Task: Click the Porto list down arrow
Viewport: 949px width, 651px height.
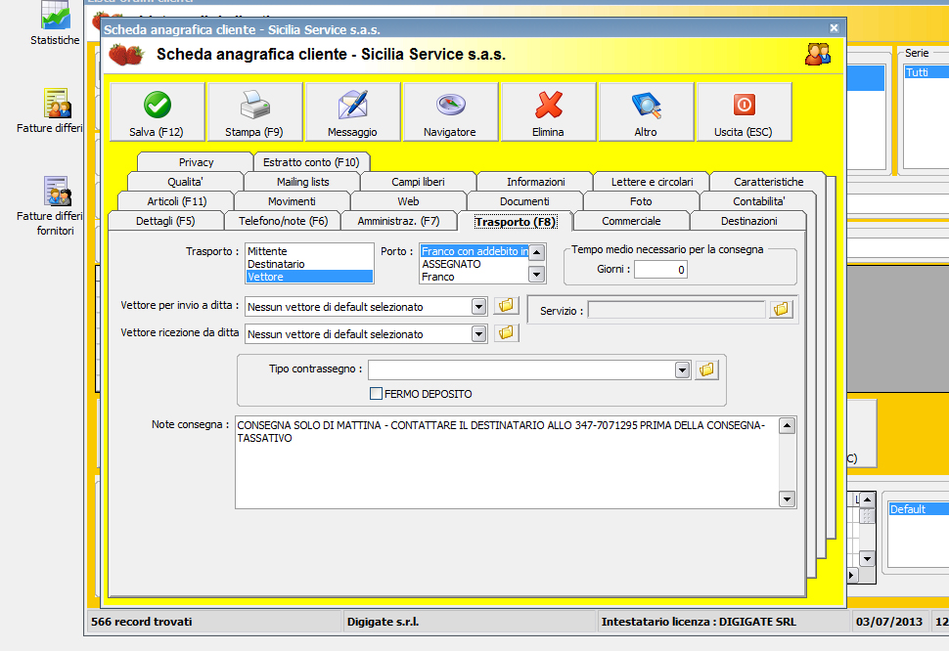Action: click(x=536, y=275)
